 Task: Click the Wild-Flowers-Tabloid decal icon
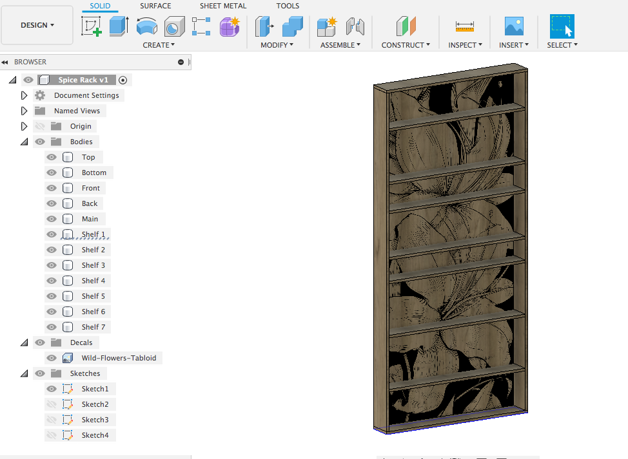(x=68, y=358)
